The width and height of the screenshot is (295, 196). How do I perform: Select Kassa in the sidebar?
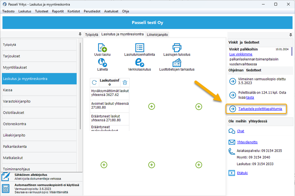click(x=39, y=90)
